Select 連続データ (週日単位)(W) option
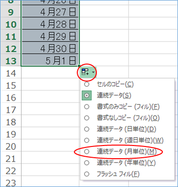Viewport: 178px width, 187px height. [123, 140]
